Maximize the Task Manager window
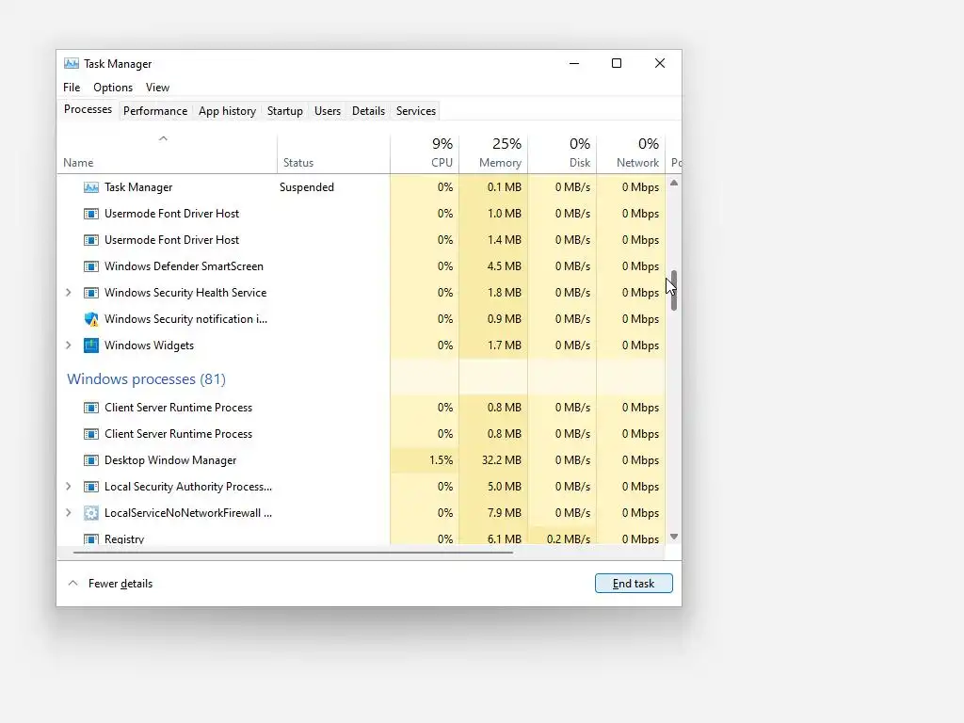Screen dimensions: 964x723 (x=617, y=63)
